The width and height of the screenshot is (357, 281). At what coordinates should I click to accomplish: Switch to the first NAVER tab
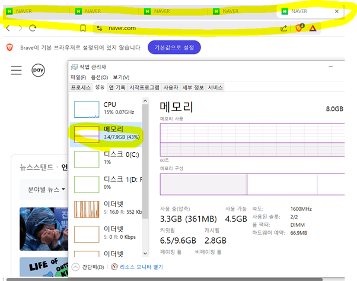[36, 11]
